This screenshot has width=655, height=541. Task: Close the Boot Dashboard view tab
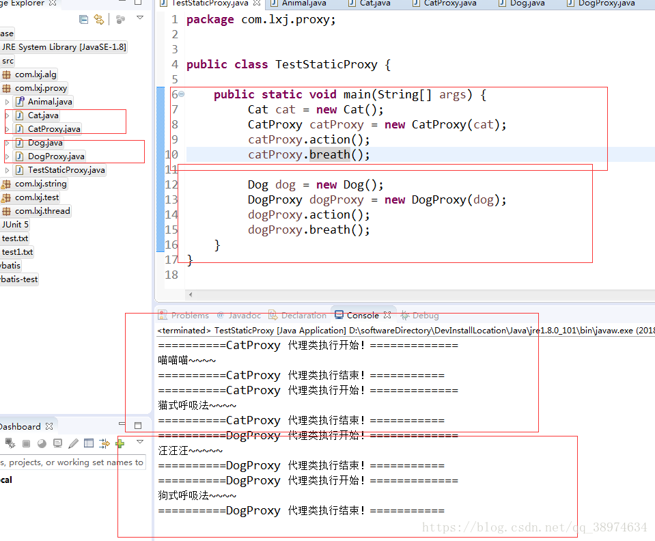coord(49,426)
